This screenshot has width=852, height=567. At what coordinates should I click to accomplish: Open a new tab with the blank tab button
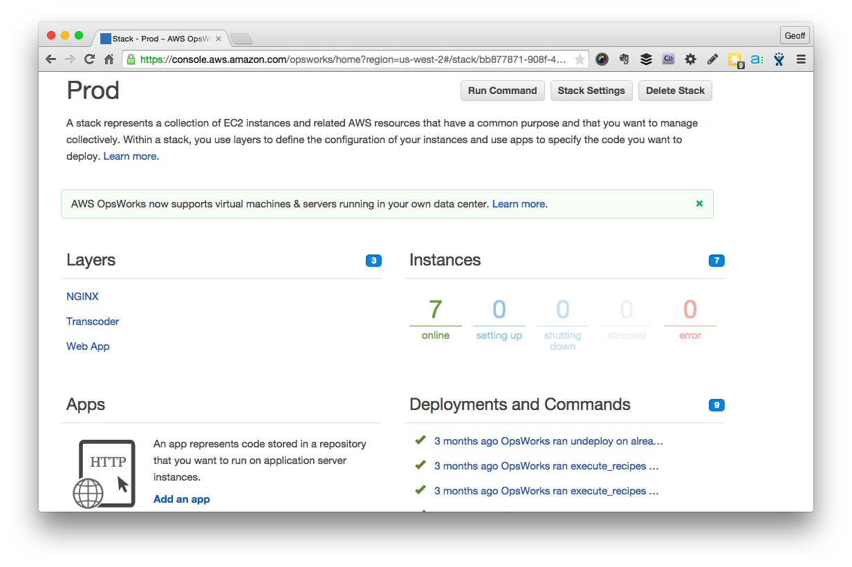coord(241,39)
